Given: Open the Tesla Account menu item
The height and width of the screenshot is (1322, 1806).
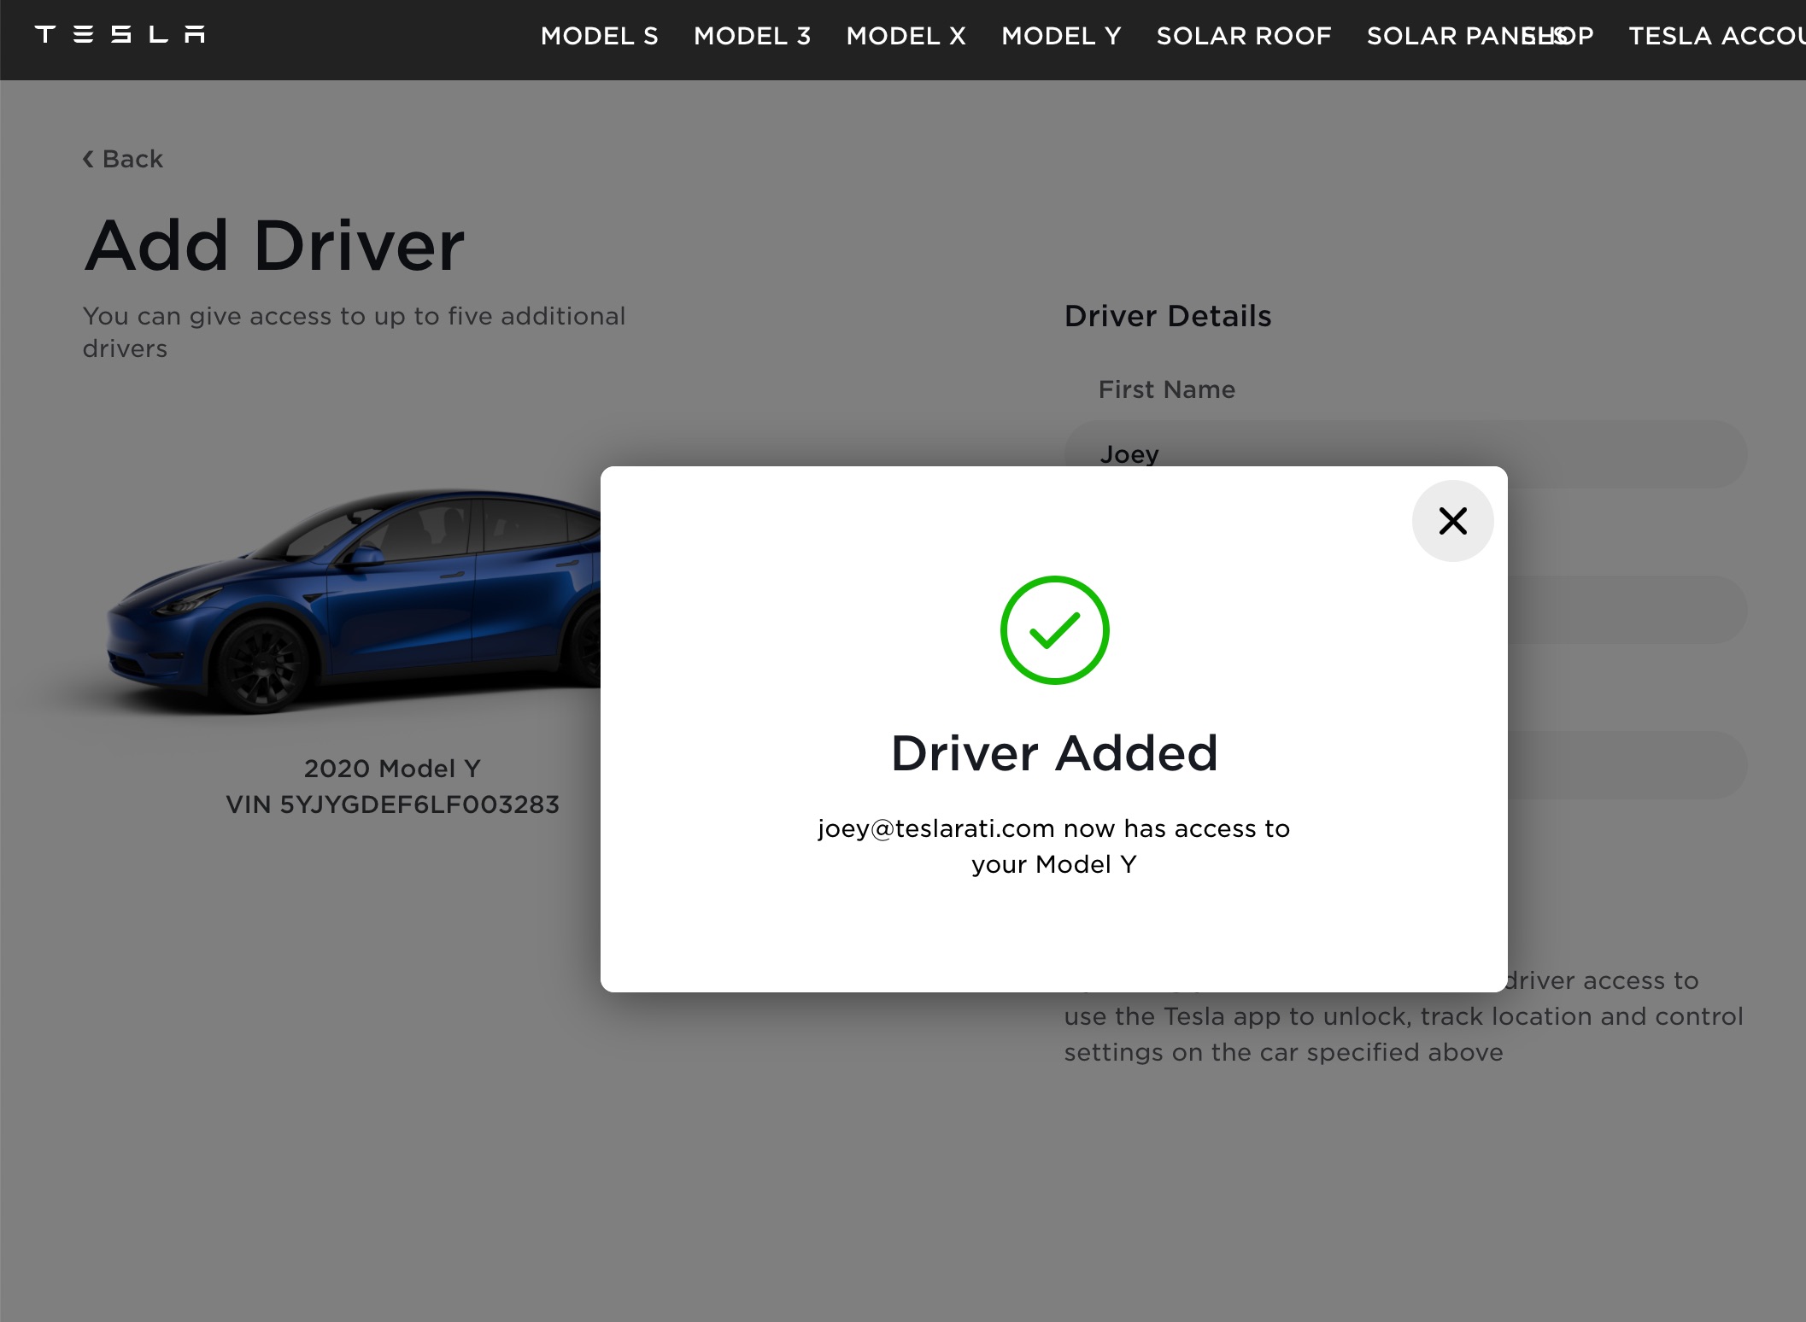Looking at the screenshot, I should [x=1717, y=36].
